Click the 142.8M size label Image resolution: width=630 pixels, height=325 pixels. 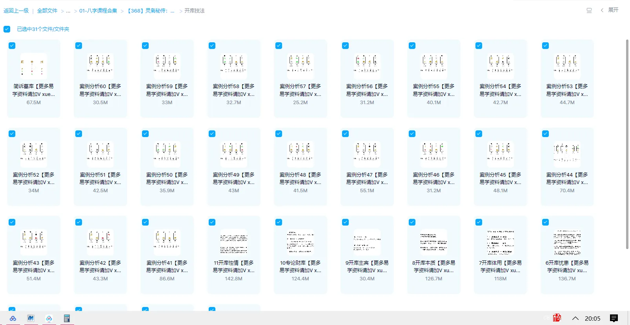pyautogui.click(x=234, y=279)
